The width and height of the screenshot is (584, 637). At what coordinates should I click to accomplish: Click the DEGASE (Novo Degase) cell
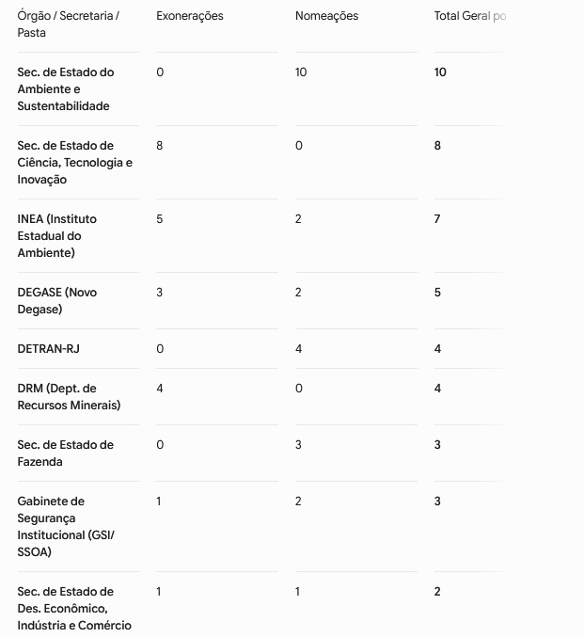(x=56, y=301)
